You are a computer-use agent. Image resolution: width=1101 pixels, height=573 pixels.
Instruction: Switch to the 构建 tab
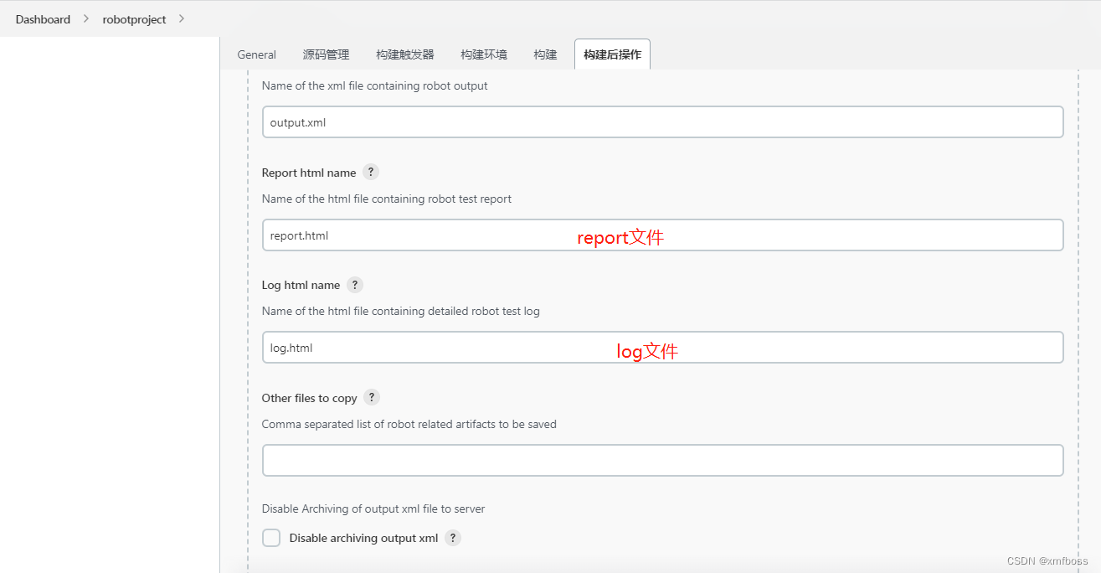545,54
